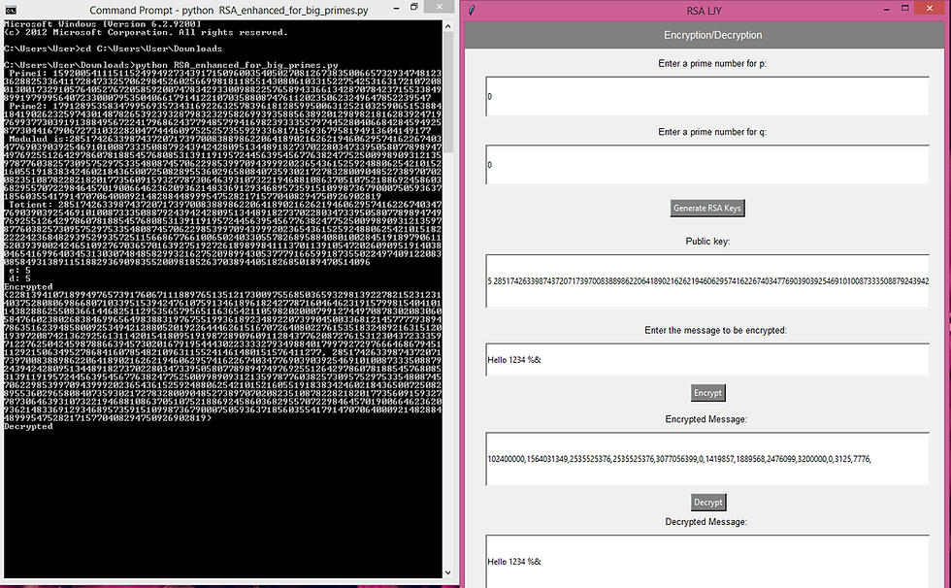The image size is (951, 588).
Task: Minimize the RSA LJY window
Action: 887,9
